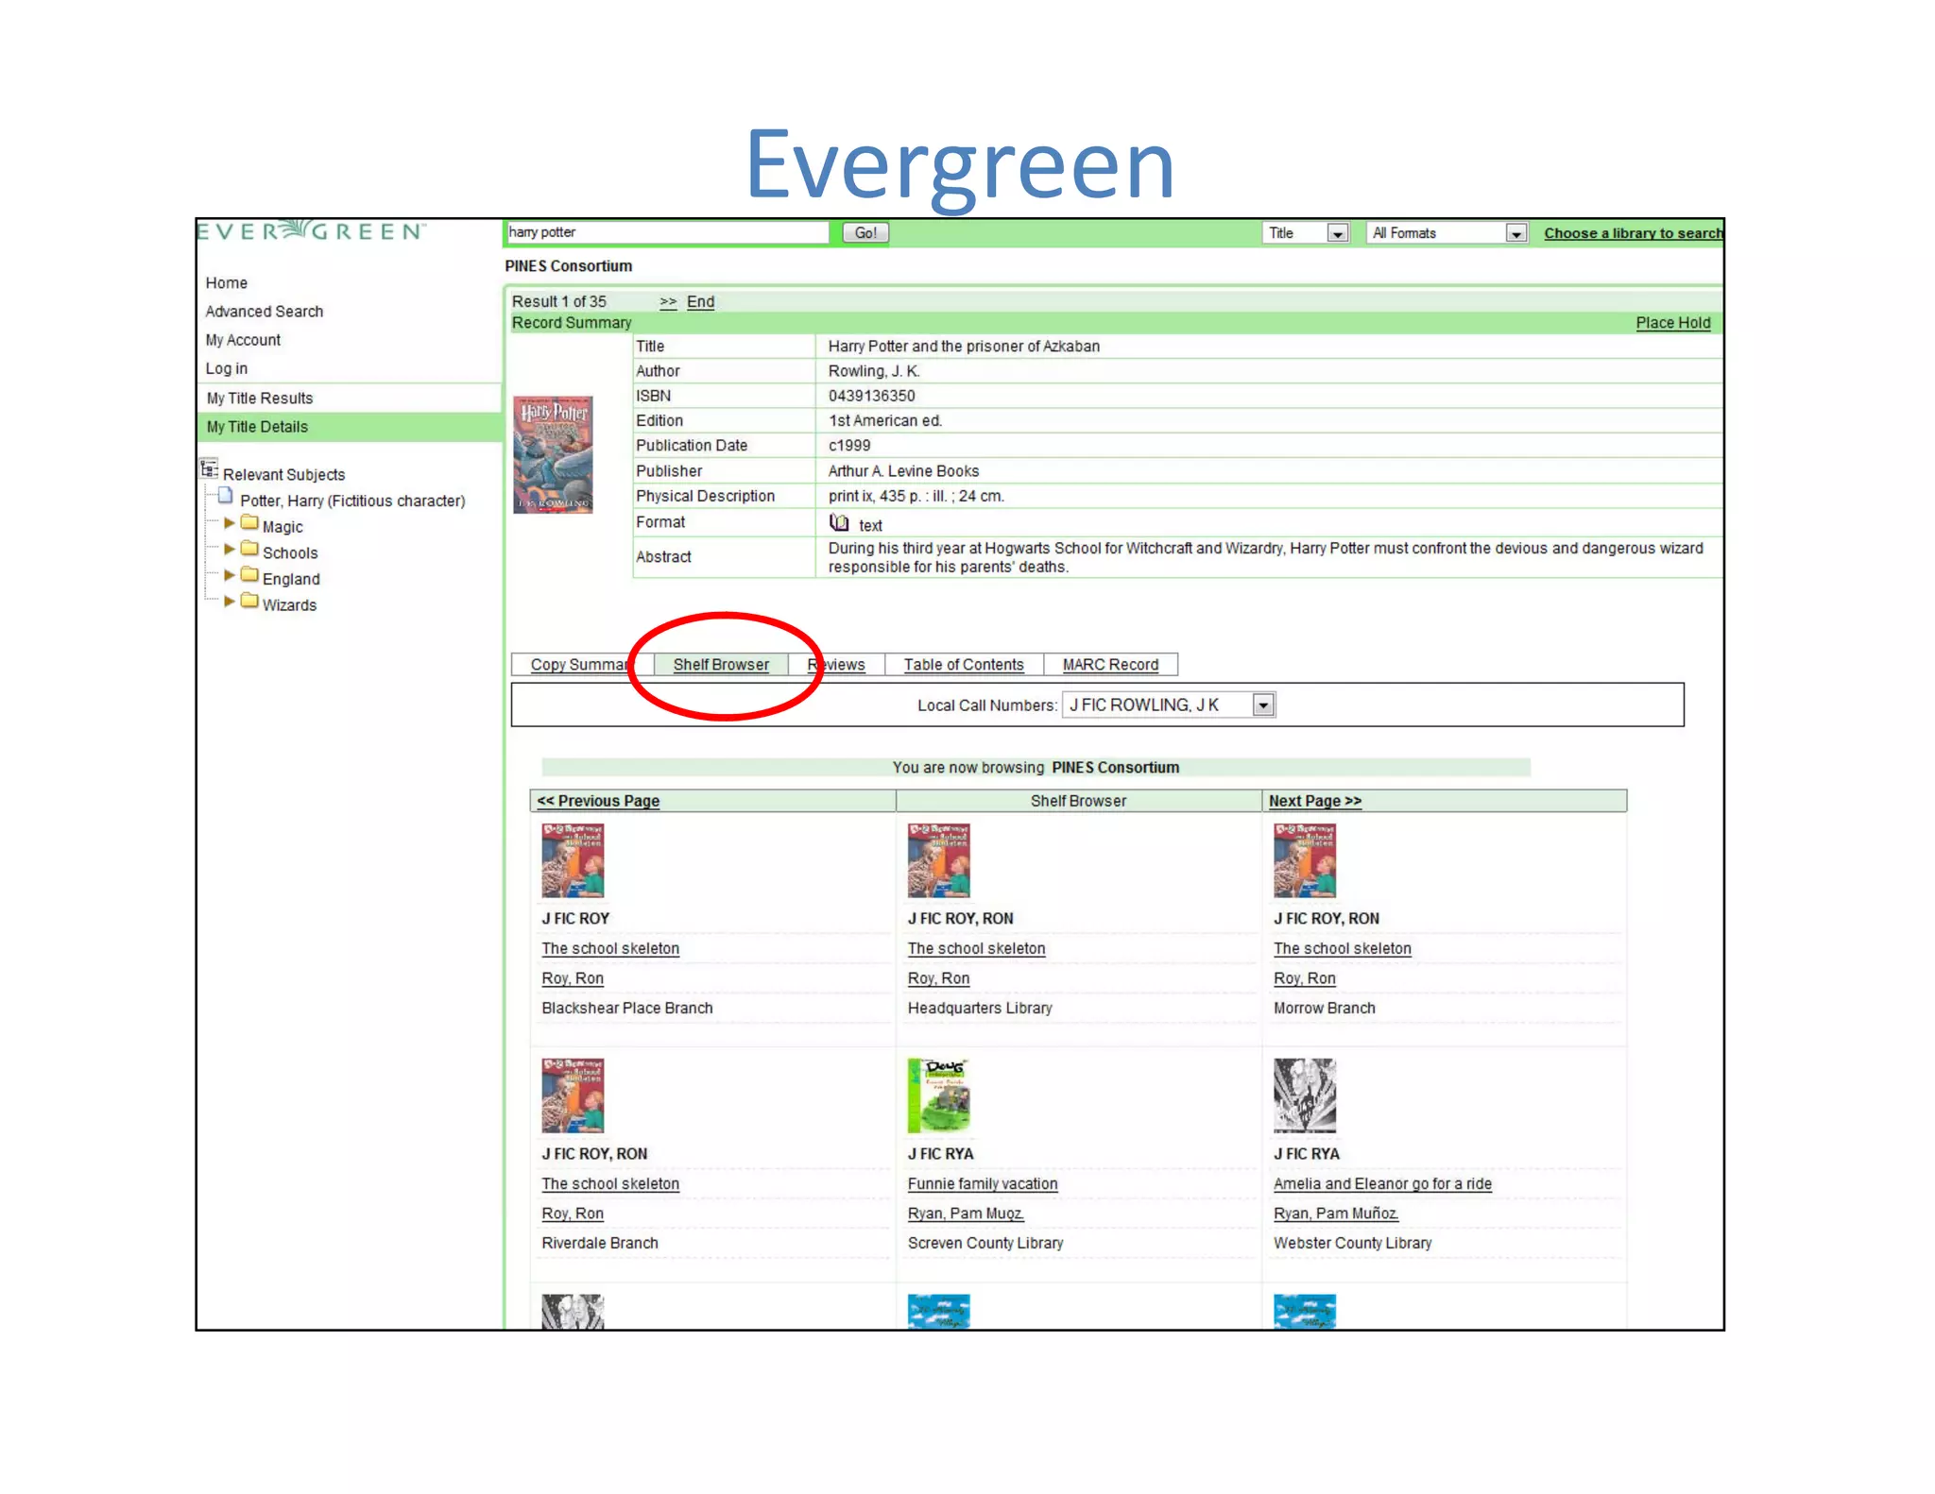Go to Next Page in shelf browser

pos(1314,801)
